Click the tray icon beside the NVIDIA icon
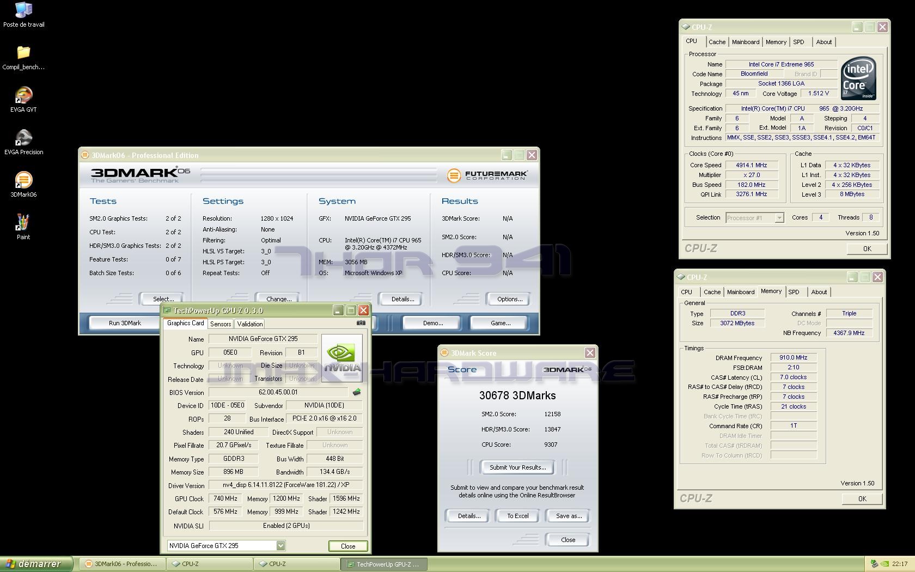 [875, 564]
